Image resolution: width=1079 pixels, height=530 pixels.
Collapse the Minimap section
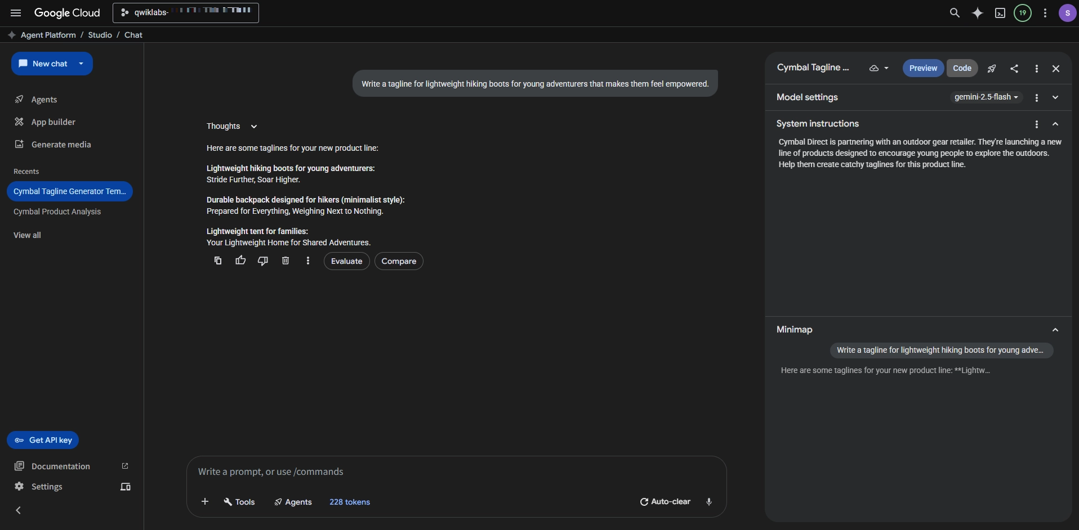coord(1055,330)
